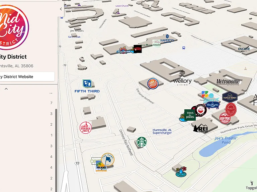Screen dimensions: 257x192
Task: Click the Nunnuhsae Park Drive label
Action: click(239, 129)
